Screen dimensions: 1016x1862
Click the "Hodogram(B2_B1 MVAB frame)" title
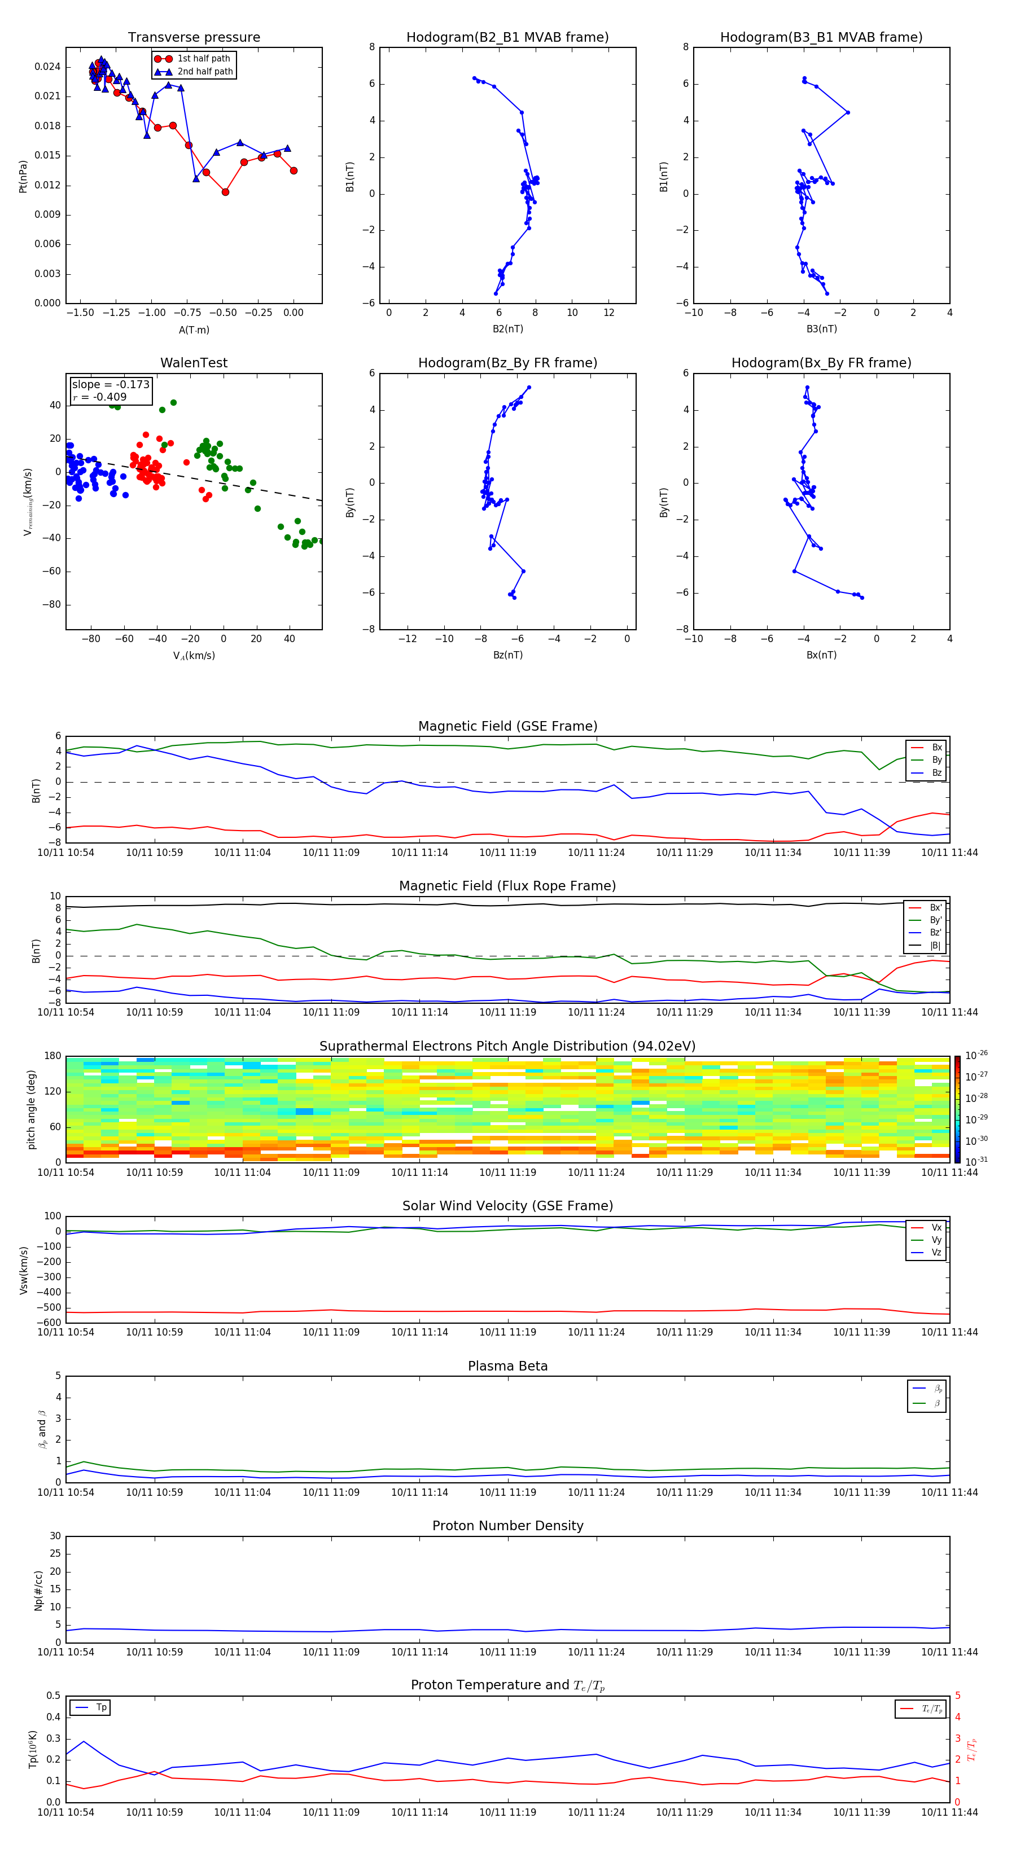tap(507, 37)
